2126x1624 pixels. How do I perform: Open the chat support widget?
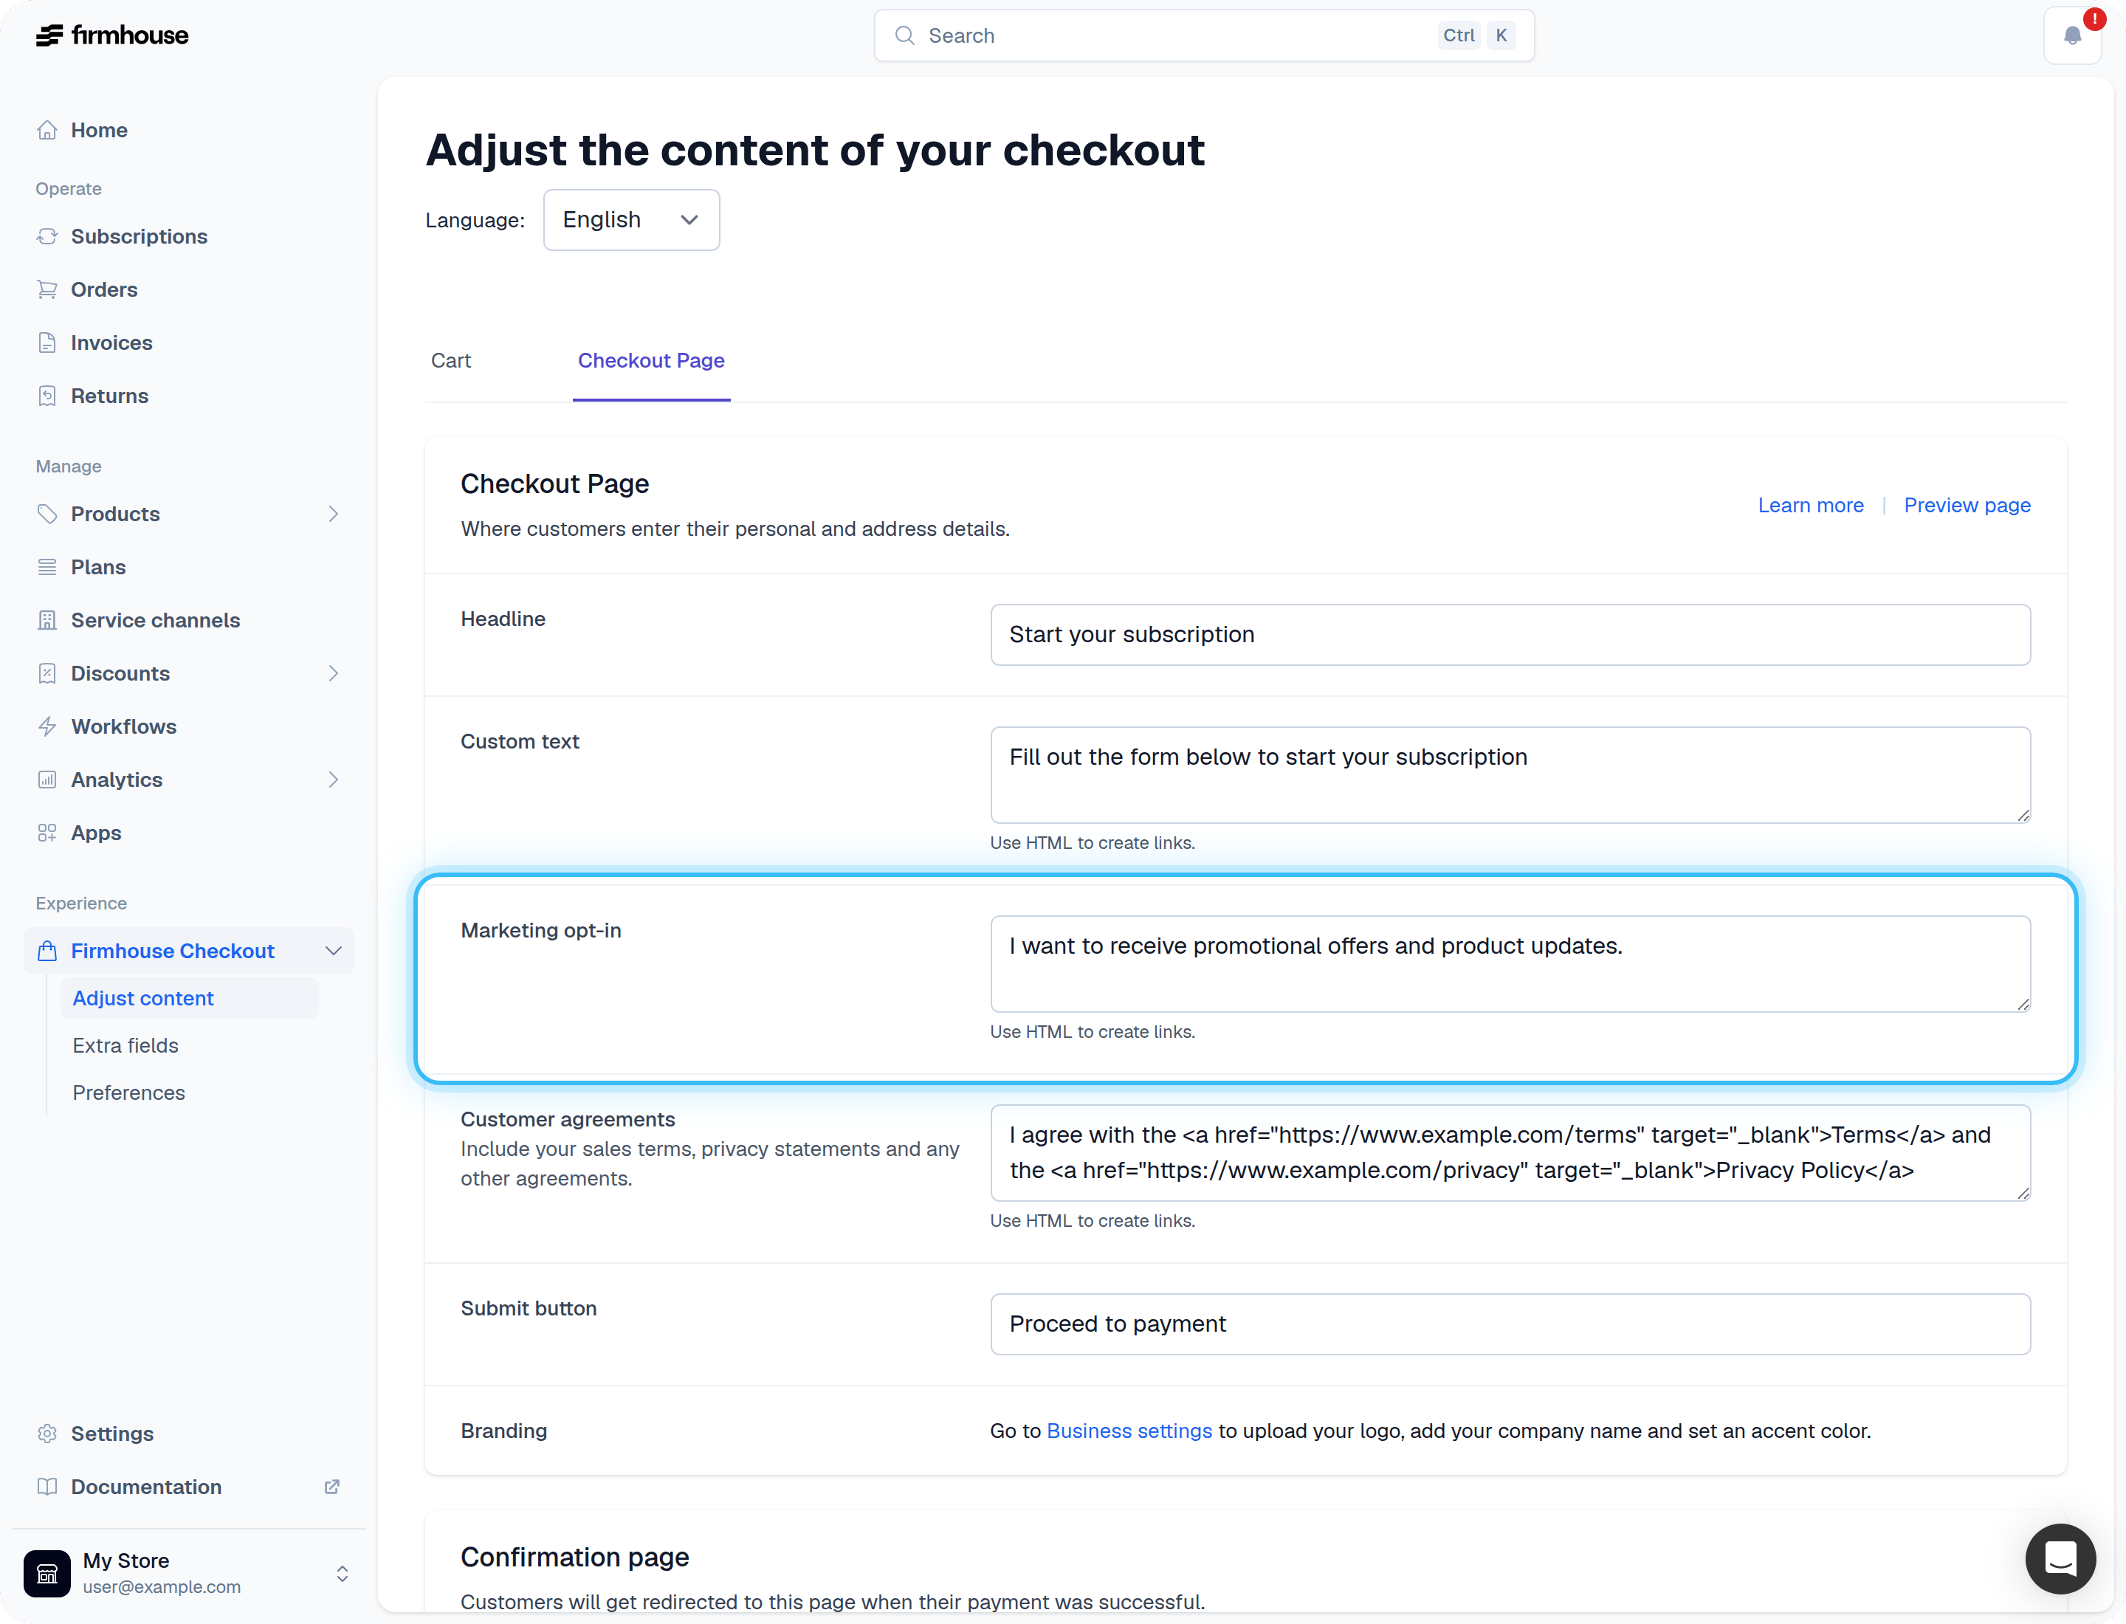point(2060,1559)
